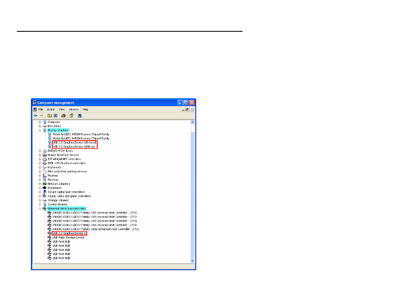Maximize the Computer Management window
The height and width of the screenshot is (304, 394).
(186, 102)
